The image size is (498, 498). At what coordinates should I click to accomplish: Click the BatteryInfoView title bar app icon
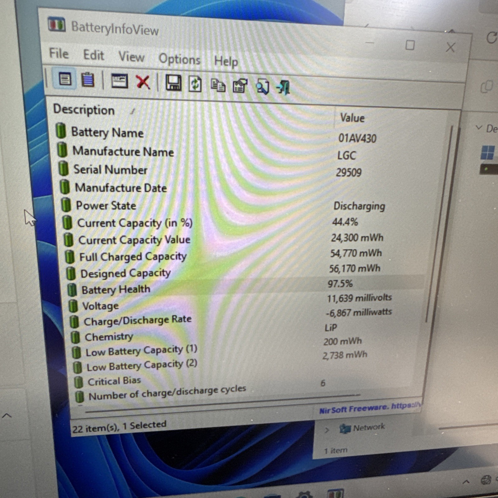pos(57,25)
